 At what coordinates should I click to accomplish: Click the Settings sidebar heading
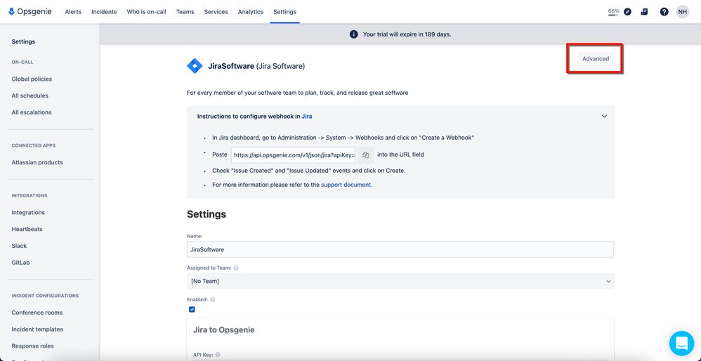(23, 41)
